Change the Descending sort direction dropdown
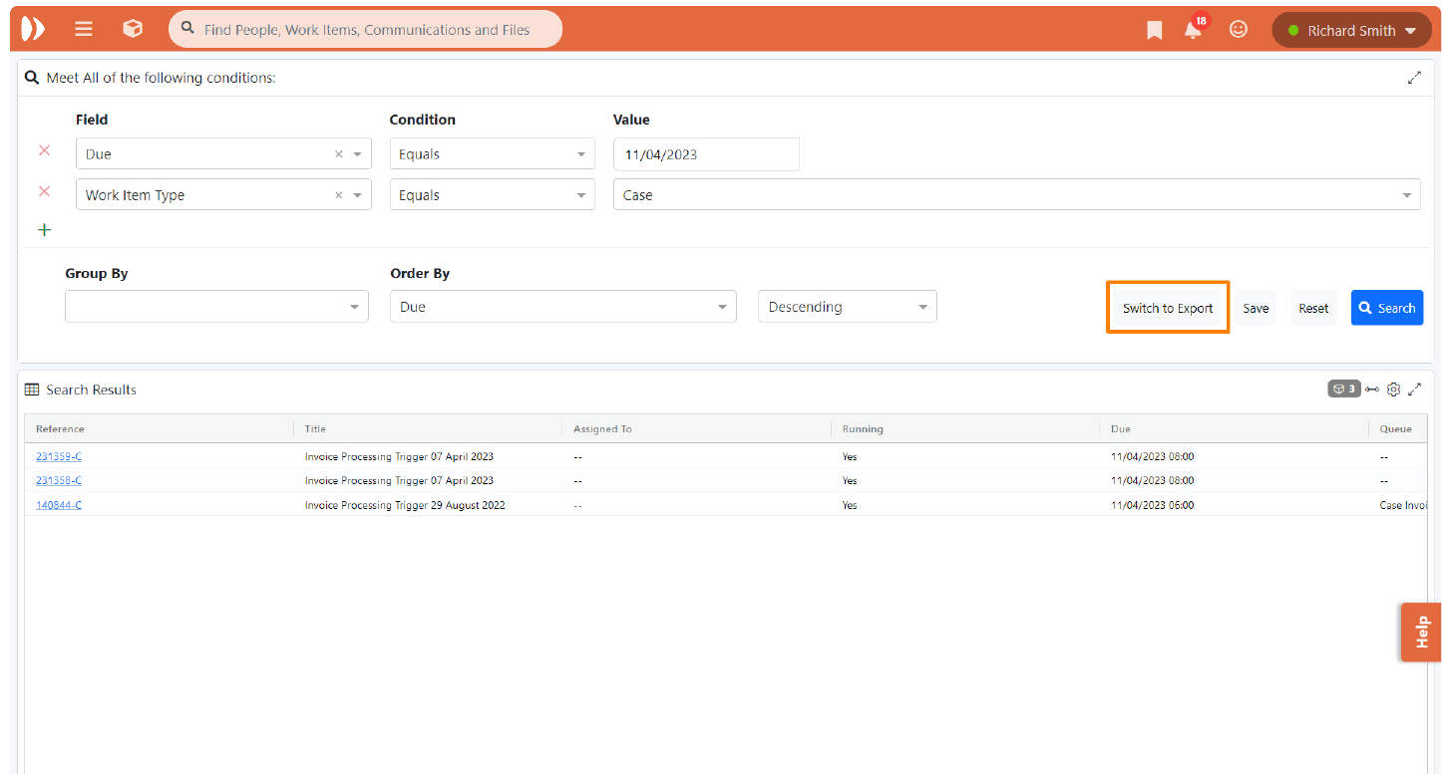The height and width of the screenshot is (774, 1442). (847, 307)
